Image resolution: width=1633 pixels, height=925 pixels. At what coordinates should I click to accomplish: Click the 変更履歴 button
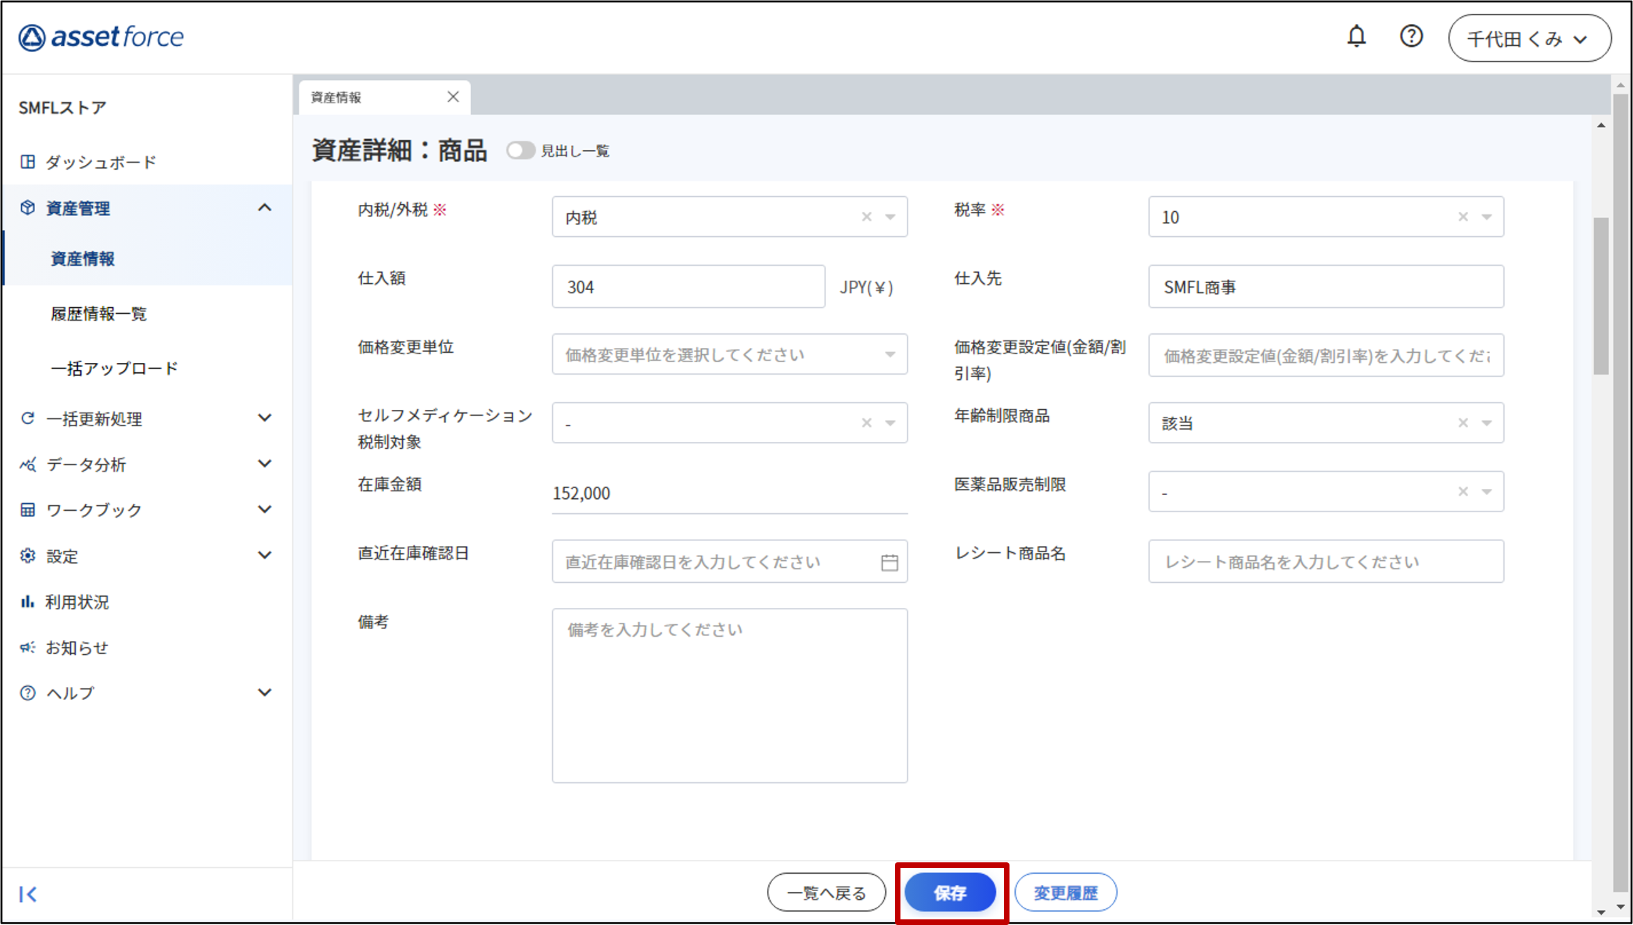point(1065,892)
